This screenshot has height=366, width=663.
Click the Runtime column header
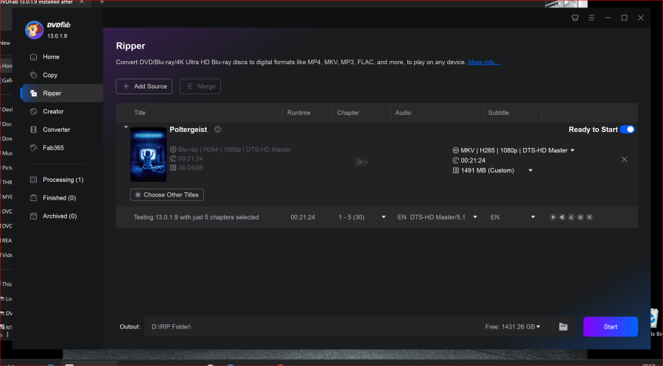[x=298, y=113]
